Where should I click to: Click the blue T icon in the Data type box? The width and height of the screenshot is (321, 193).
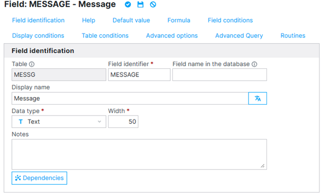click(21, 122)
